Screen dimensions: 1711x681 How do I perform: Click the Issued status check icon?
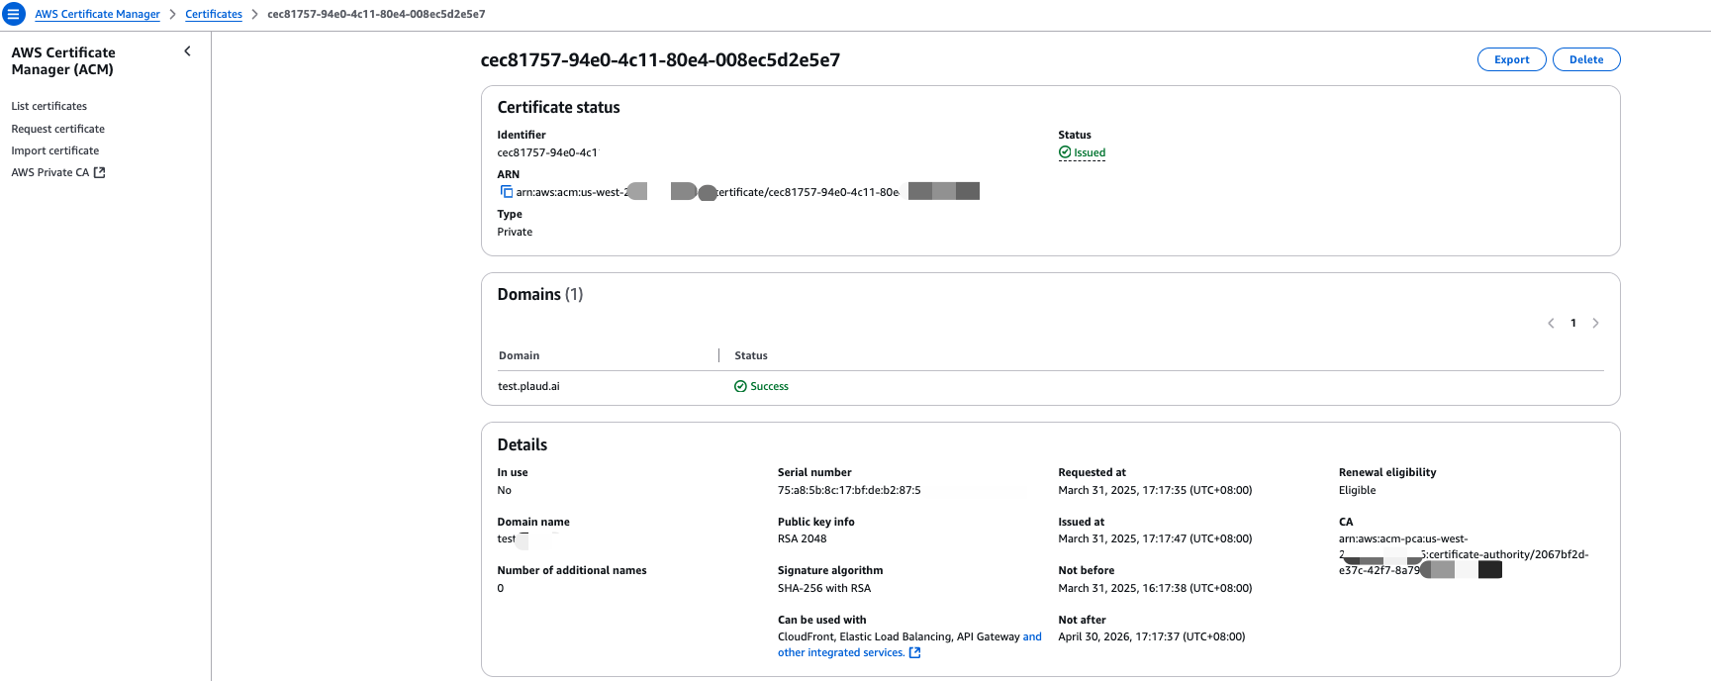coord(1065,152)
